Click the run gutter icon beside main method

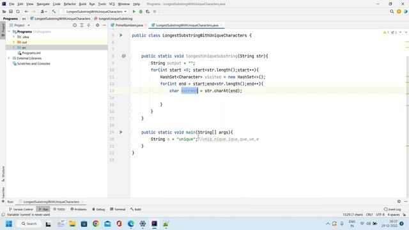click(x=121, y=132)
